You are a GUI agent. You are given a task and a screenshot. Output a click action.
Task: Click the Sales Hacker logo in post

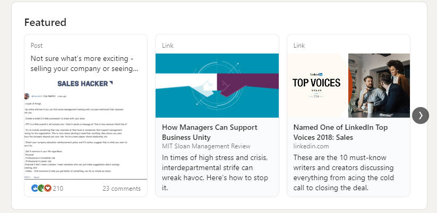[85, 83]
